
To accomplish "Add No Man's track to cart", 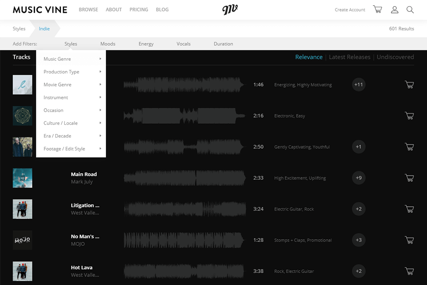I will 409,240.
